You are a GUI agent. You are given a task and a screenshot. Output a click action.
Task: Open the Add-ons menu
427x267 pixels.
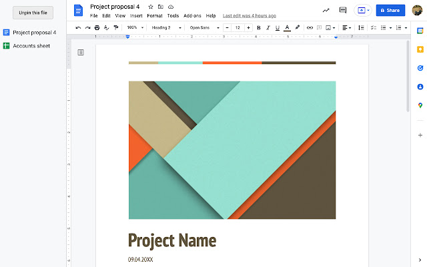pyautogui.click(x=192, y=15)
